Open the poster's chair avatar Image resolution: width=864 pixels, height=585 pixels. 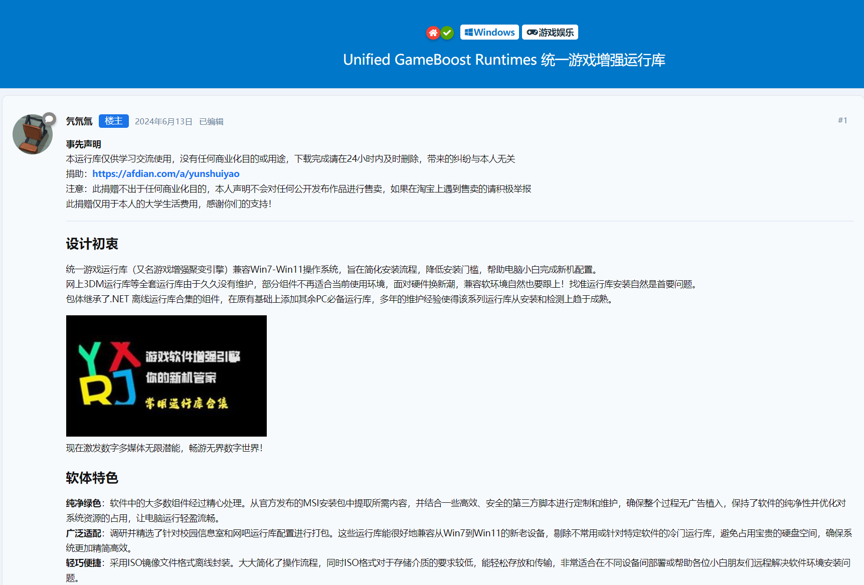(x=32, y=135)
